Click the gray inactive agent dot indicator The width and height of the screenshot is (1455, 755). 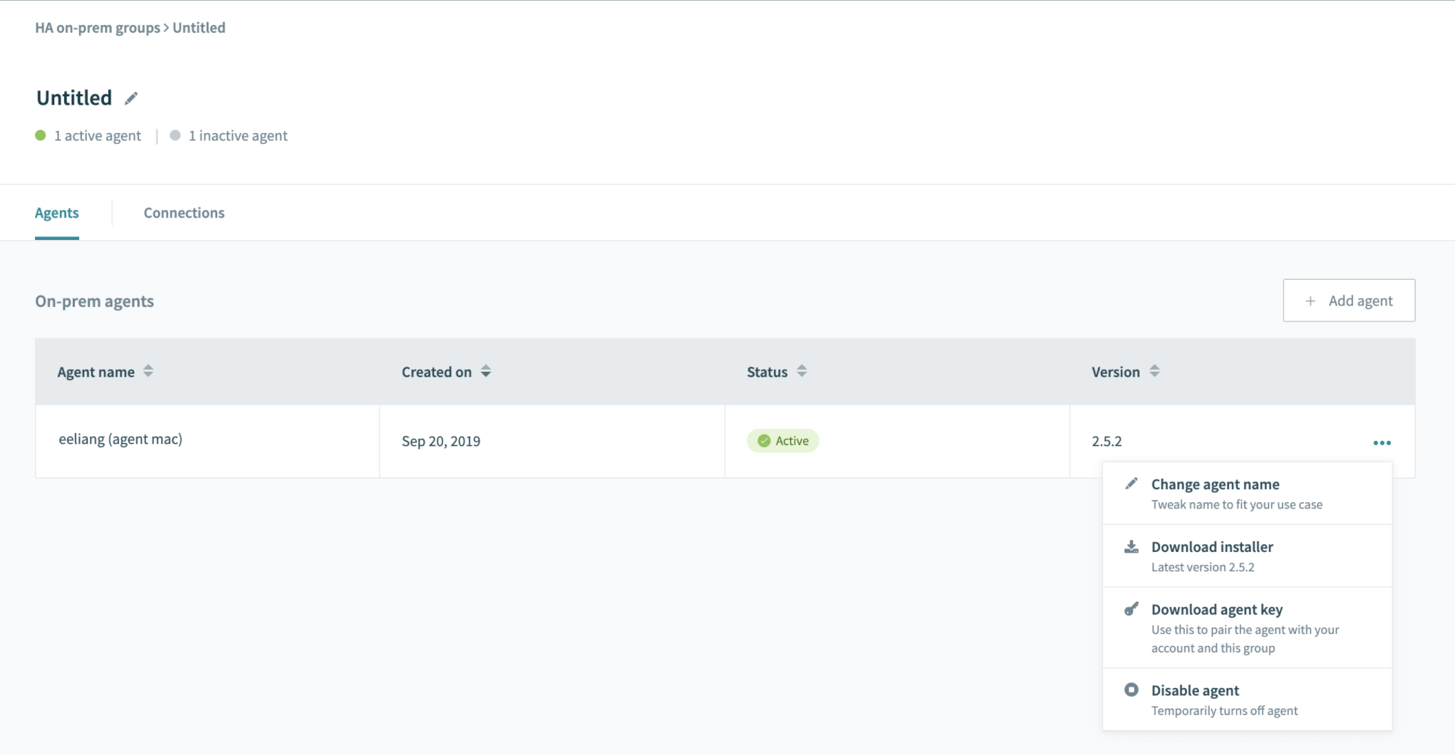coord(175,135)
